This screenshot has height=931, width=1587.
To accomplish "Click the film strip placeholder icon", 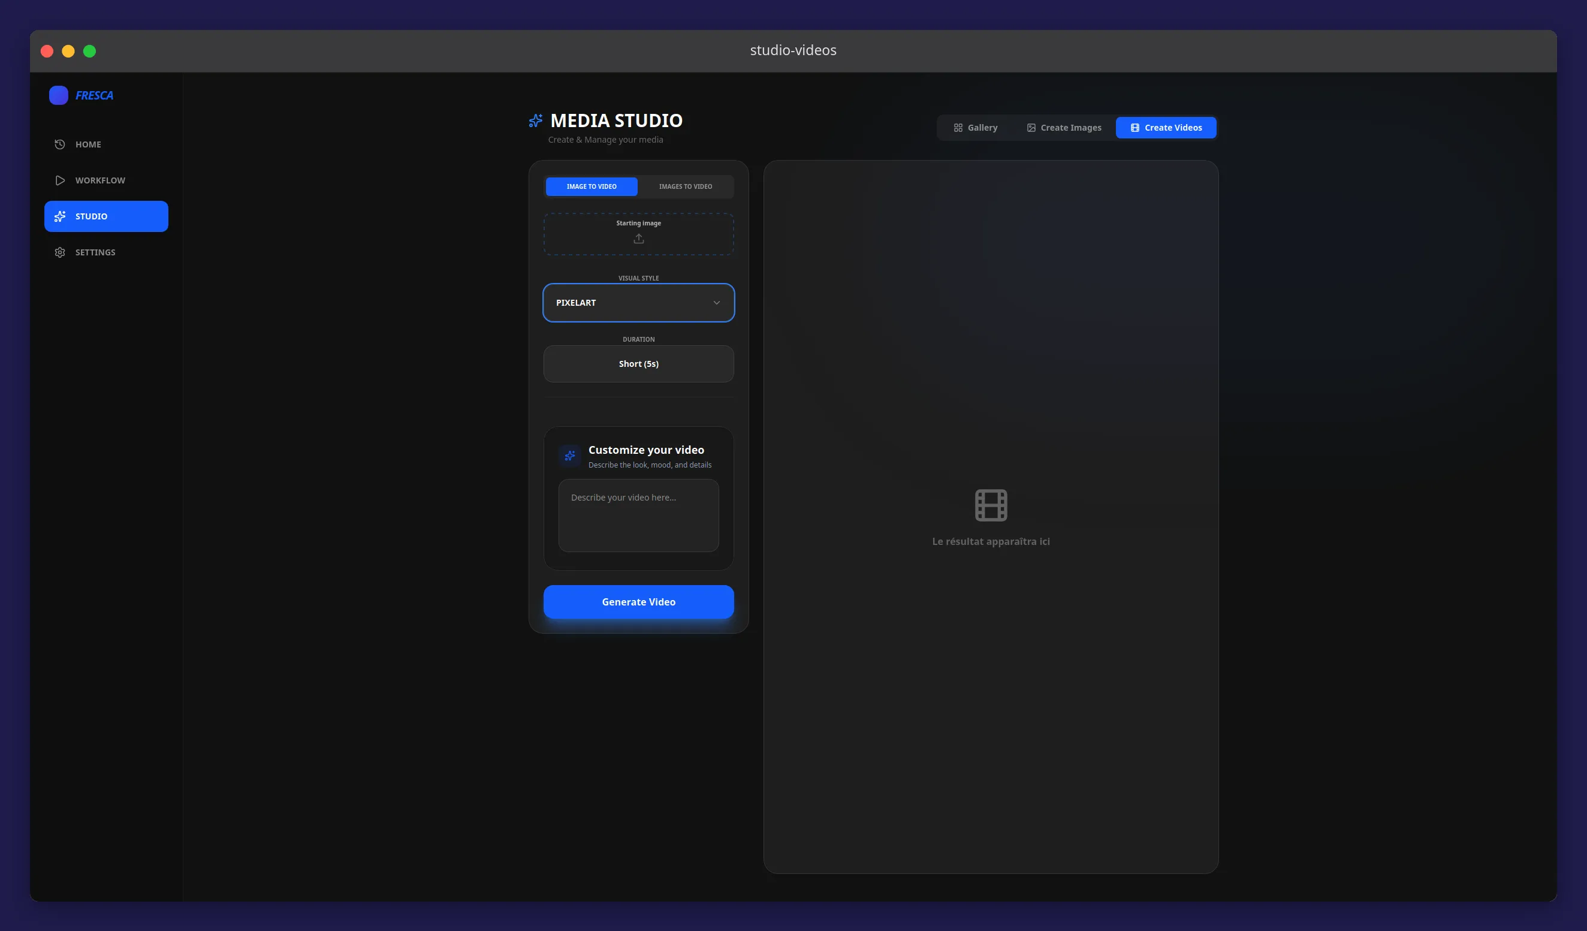I will pos(991,505).
